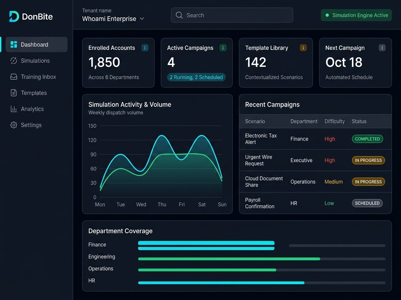Click Executive department cell

tap(301, 160)
